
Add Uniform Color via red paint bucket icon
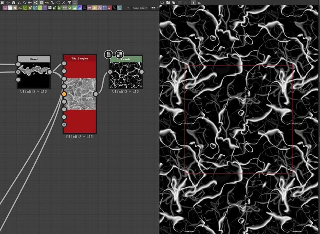click(109, 8)
